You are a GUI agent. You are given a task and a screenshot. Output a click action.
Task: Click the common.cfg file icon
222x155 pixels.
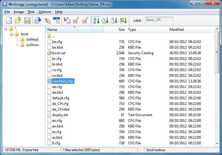(x=49, y=81)
